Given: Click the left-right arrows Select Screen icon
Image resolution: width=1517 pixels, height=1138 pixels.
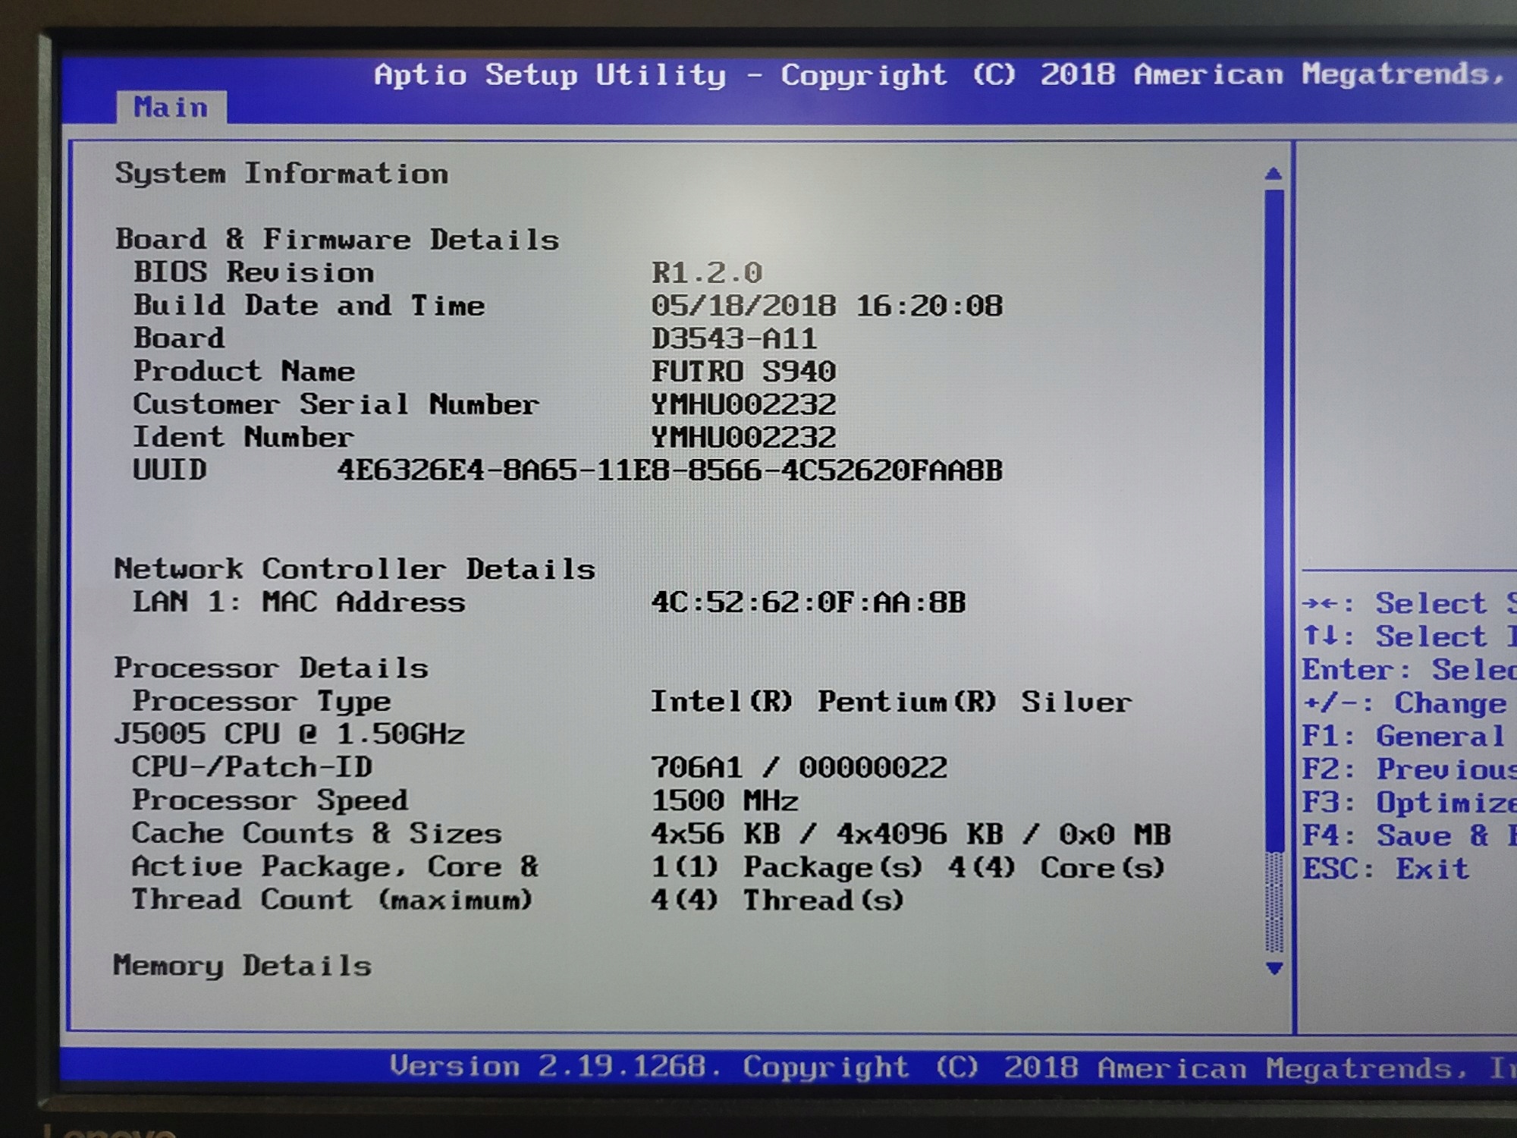Looking at the screenshot, I should pyautogui.click(x=1321, y=604).
